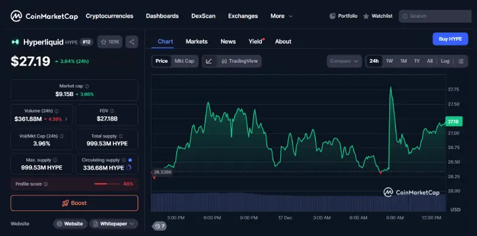Open DexScan in top navigation
Image resolution: width=477 pixels, height=236 pixels.
click(x=203, y=16)
